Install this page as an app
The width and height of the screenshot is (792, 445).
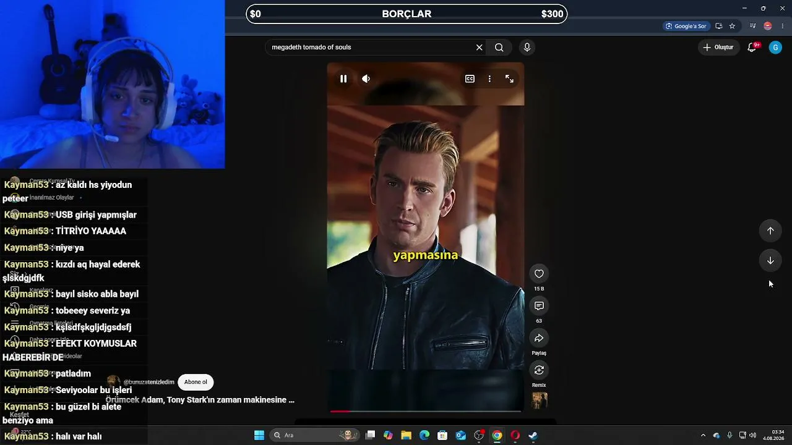click(719, 26)
